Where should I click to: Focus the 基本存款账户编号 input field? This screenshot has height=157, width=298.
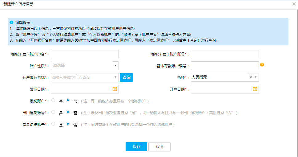coord(225,66)
